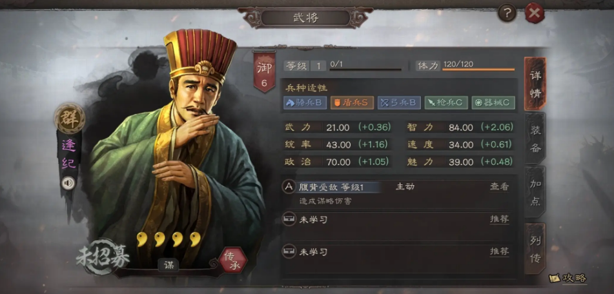614x294 pixels.
Task: Select the 盾兵S shield aptitude icon
Action: pyautogui.click(x=352, y=103)
